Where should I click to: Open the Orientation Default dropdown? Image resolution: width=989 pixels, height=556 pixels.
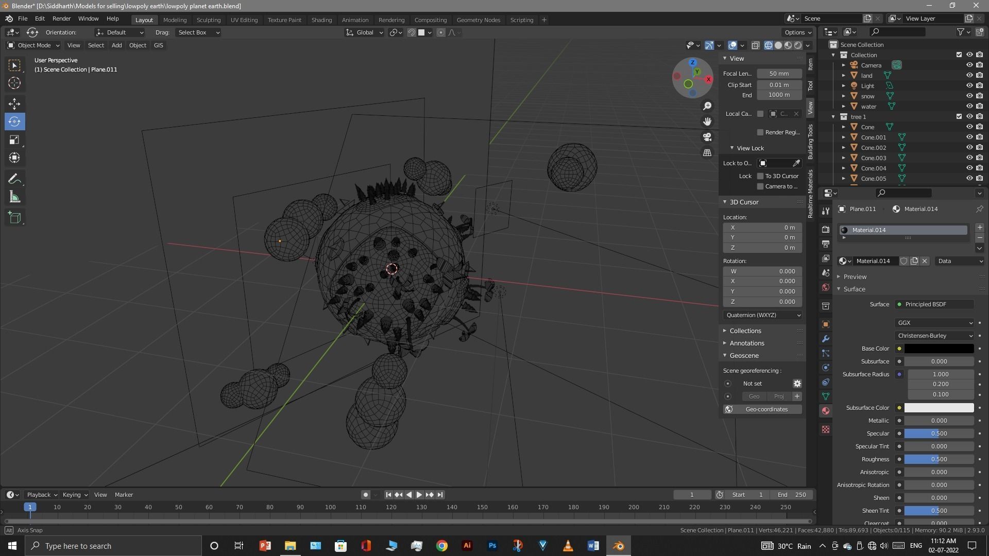120,32
